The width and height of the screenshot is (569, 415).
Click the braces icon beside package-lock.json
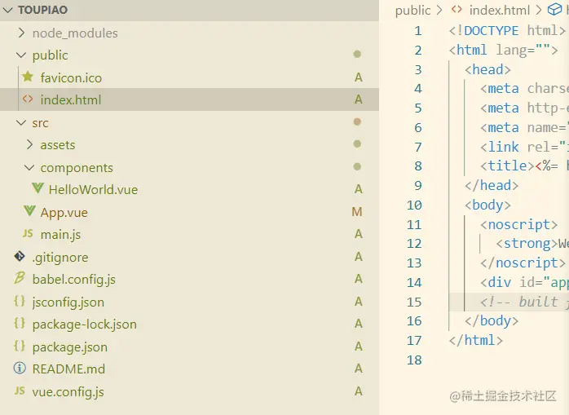[x=20, y=323]
